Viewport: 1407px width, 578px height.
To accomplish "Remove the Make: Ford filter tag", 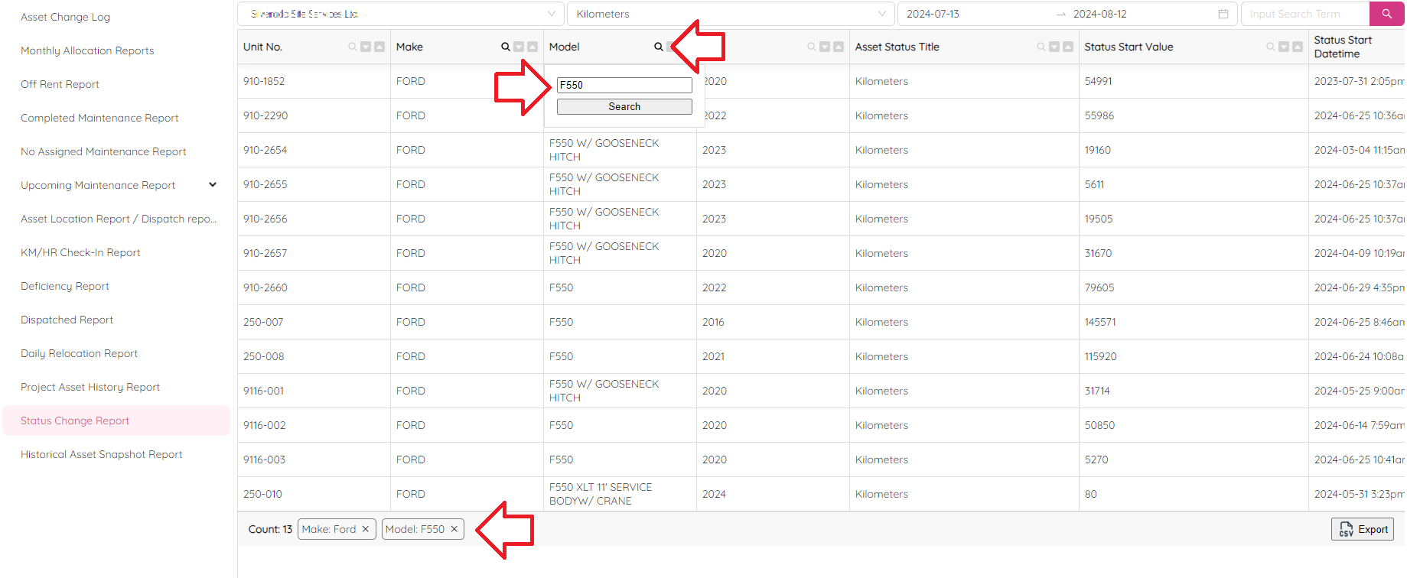I will (x=366, y=529).
